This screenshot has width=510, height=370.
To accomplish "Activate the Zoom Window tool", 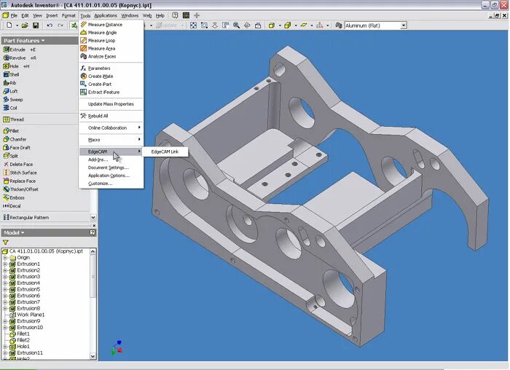I will pyautogui.click(x=204, y=25).
